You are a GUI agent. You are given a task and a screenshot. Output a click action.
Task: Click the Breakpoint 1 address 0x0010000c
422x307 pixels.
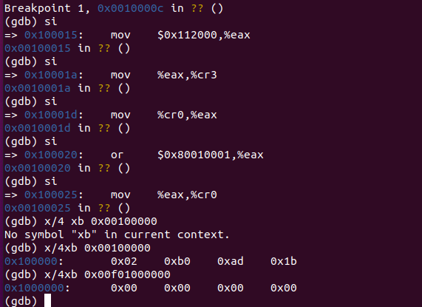[130, 8]
